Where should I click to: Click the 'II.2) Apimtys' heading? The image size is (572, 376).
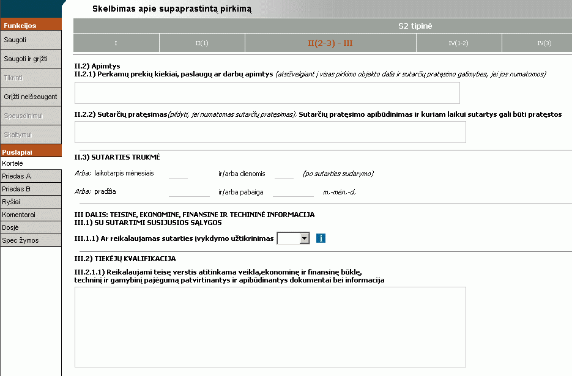coord(97,66)
